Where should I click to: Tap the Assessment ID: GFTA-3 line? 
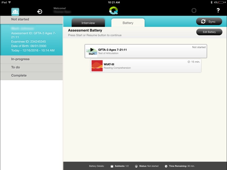click(33, 35)
